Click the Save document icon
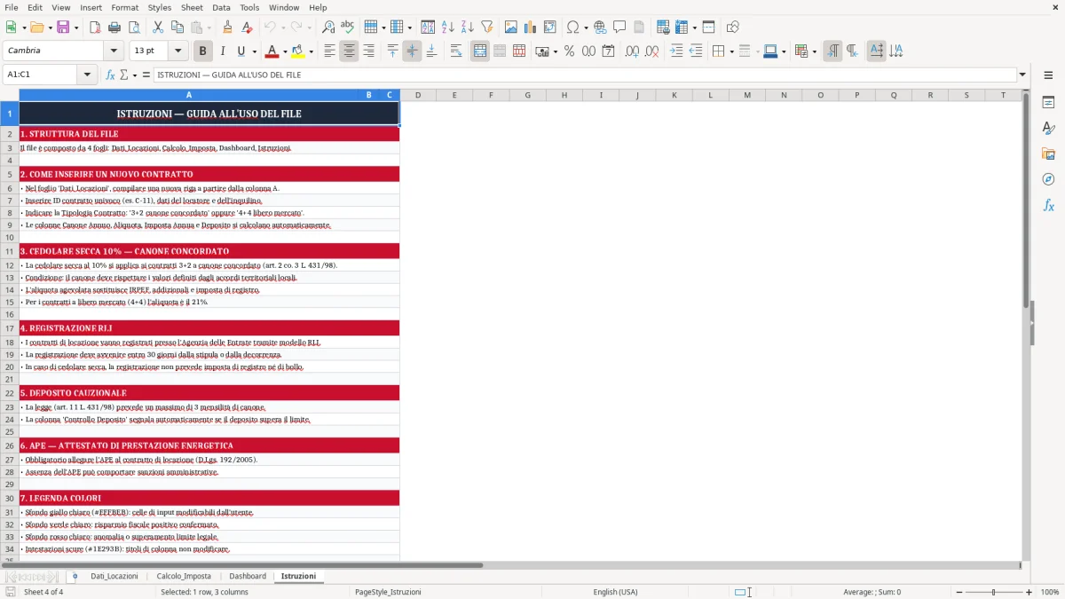Screen dimensions: 1065x599 [x=65, y=28]
